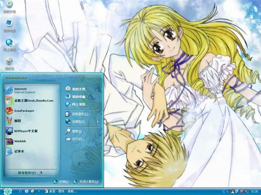Switch to 桌面 - 壁纸 taskbar window
The width and height of the screenshot is (261, 195).
(61, 191)
